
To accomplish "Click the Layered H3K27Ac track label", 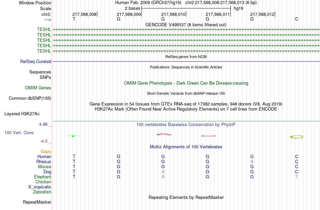I will [22, 114].
